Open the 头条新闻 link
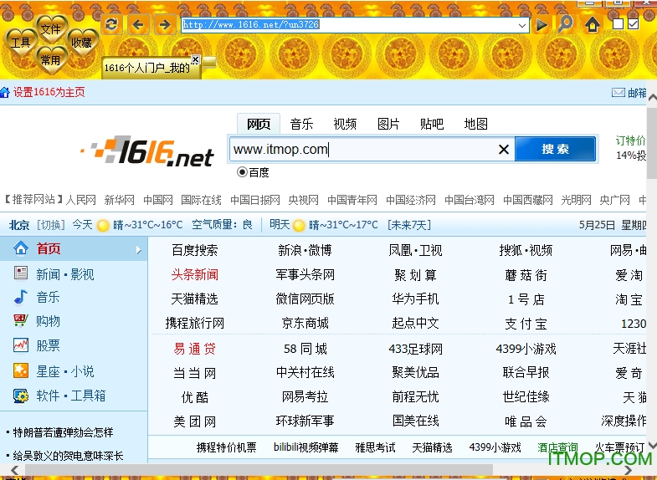Viewport: 657px width, 480px height. click(x=195, y=274)
